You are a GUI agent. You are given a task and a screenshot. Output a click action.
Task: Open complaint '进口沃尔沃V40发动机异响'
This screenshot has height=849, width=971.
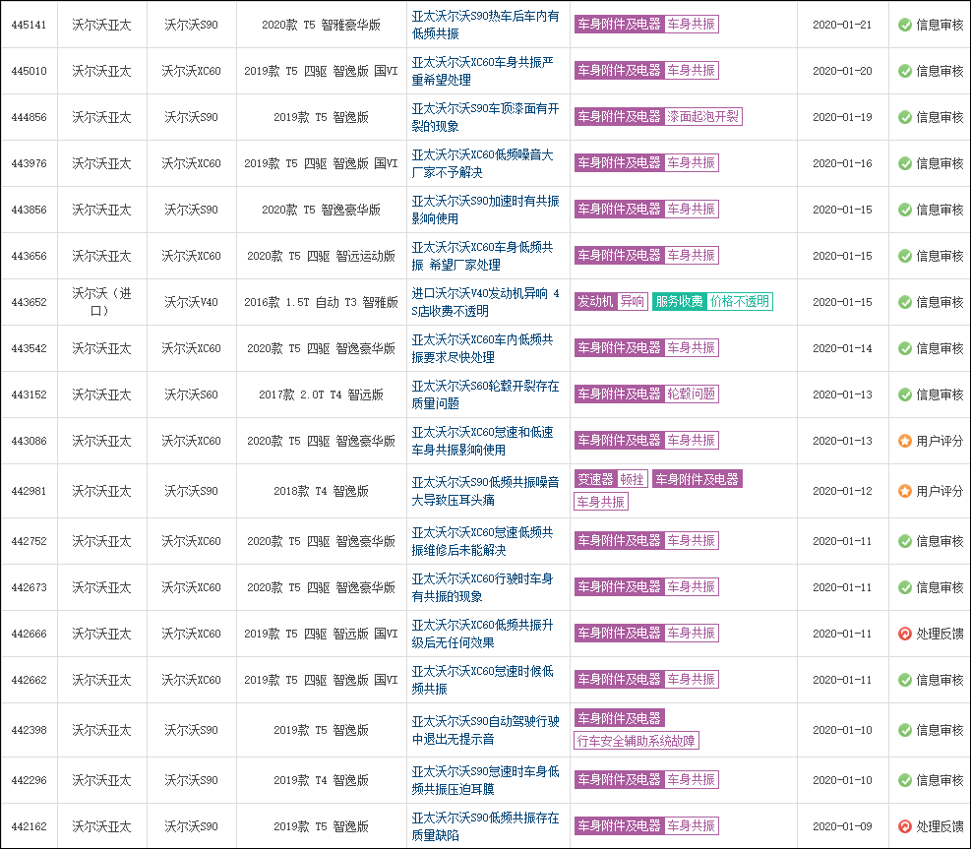[486, 302]
